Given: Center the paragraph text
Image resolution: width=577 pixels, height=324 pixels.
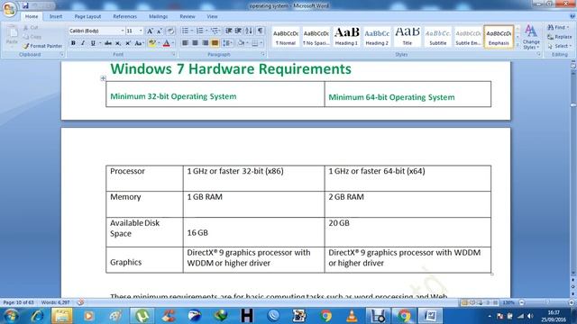Looking at the screenshot, I should [195, 43].
